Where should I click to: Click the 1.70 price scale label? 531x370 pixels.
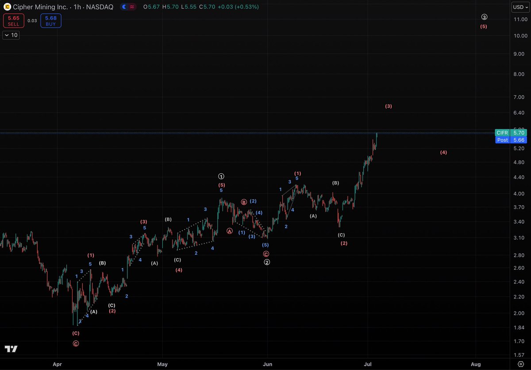(519, 341)
